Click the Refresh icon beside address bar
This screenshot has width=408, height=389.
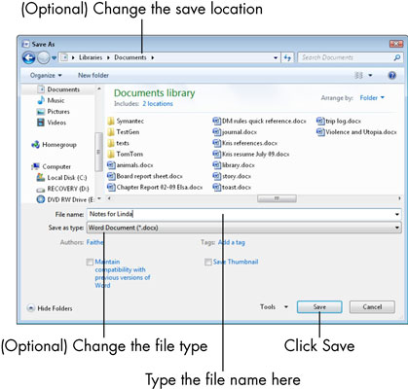287,57
